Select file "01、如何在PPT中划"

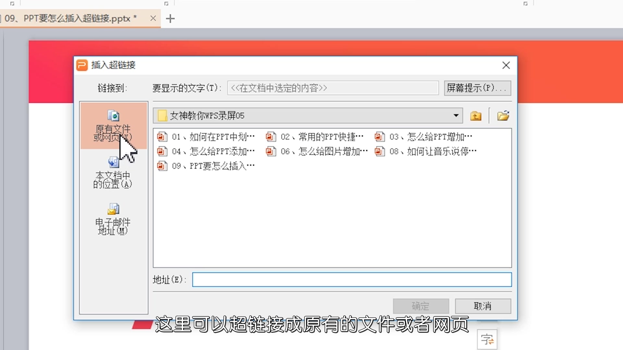point(213,137)
